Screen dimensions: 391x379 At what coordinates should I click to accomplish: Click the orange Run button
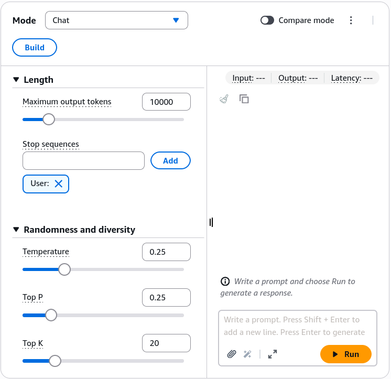click(346, 354)
